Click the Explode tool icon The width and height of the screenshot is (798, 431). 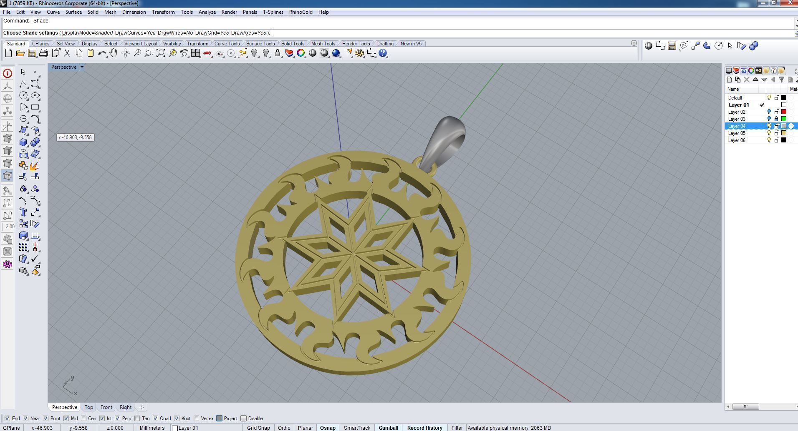[x=35, y=166]
